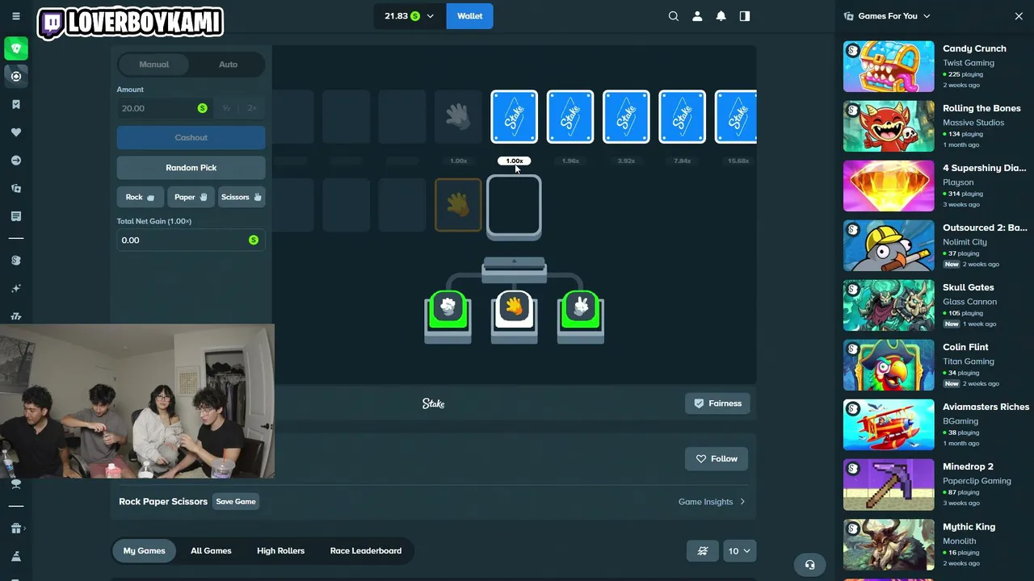The image size is (1034, 581).
Task: Open the list document sidebar icon
Action: 16,216
